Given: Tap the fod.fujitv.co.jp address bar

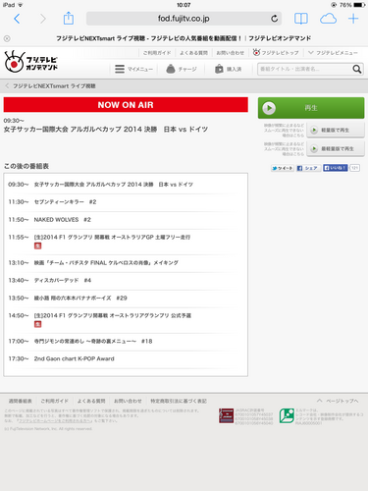Looking at the screenshot, I should click(184, 19).
